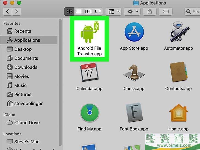Minimize the window with yellow button
200x150 pixels.
click(12, 3)
